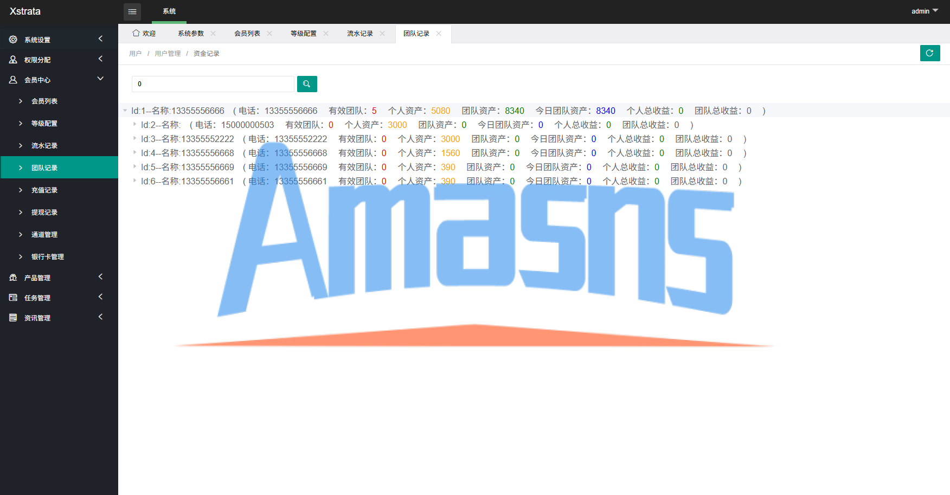Screen dimensions: 950x495
Task: Expand the 产品管理 menu chevron
Action: click(x=100, y=277)
